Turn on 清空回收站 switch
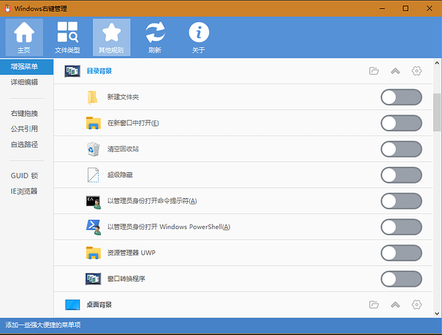The width and height of the screenshot is (442, 335). (x=401, y=149)
